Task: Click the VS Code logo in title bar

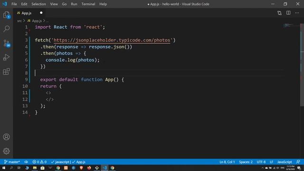Action: (x=4, y=4)
